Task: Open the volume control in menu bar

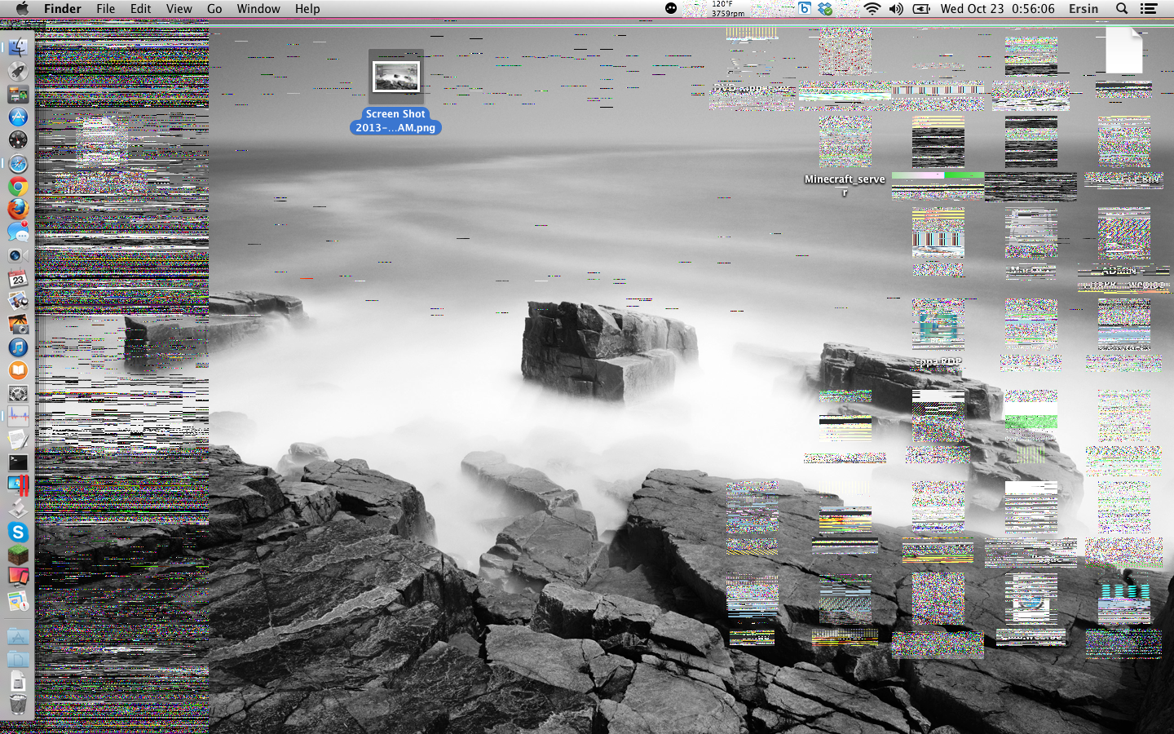Action: (896, 9)
